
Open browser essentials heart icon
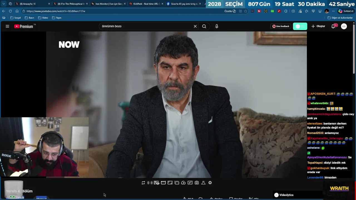tap(313, 11)
